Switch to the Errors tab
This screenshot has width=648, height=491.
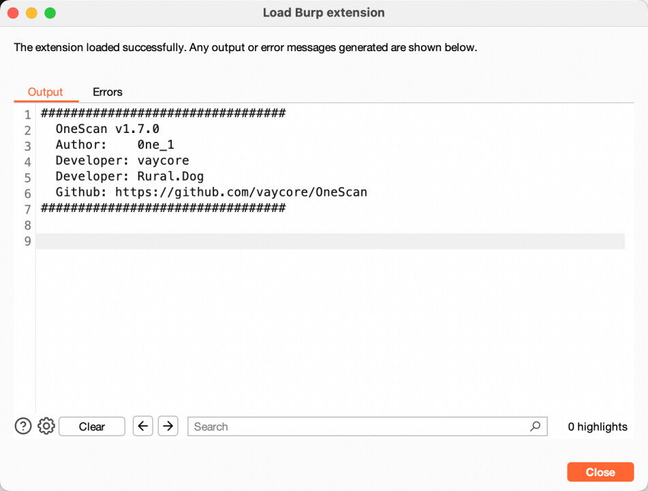[108, 92]
